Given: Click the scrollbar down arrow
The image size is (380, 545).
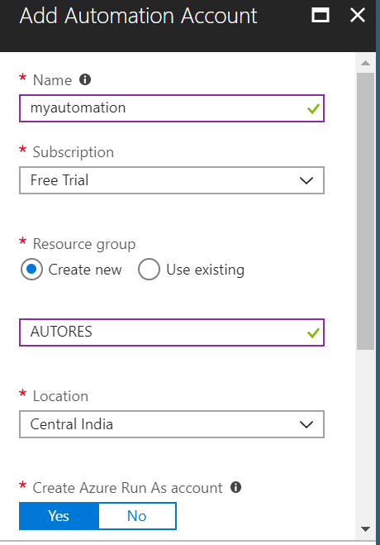Looking at the screenshot, I should click(365, 529).
